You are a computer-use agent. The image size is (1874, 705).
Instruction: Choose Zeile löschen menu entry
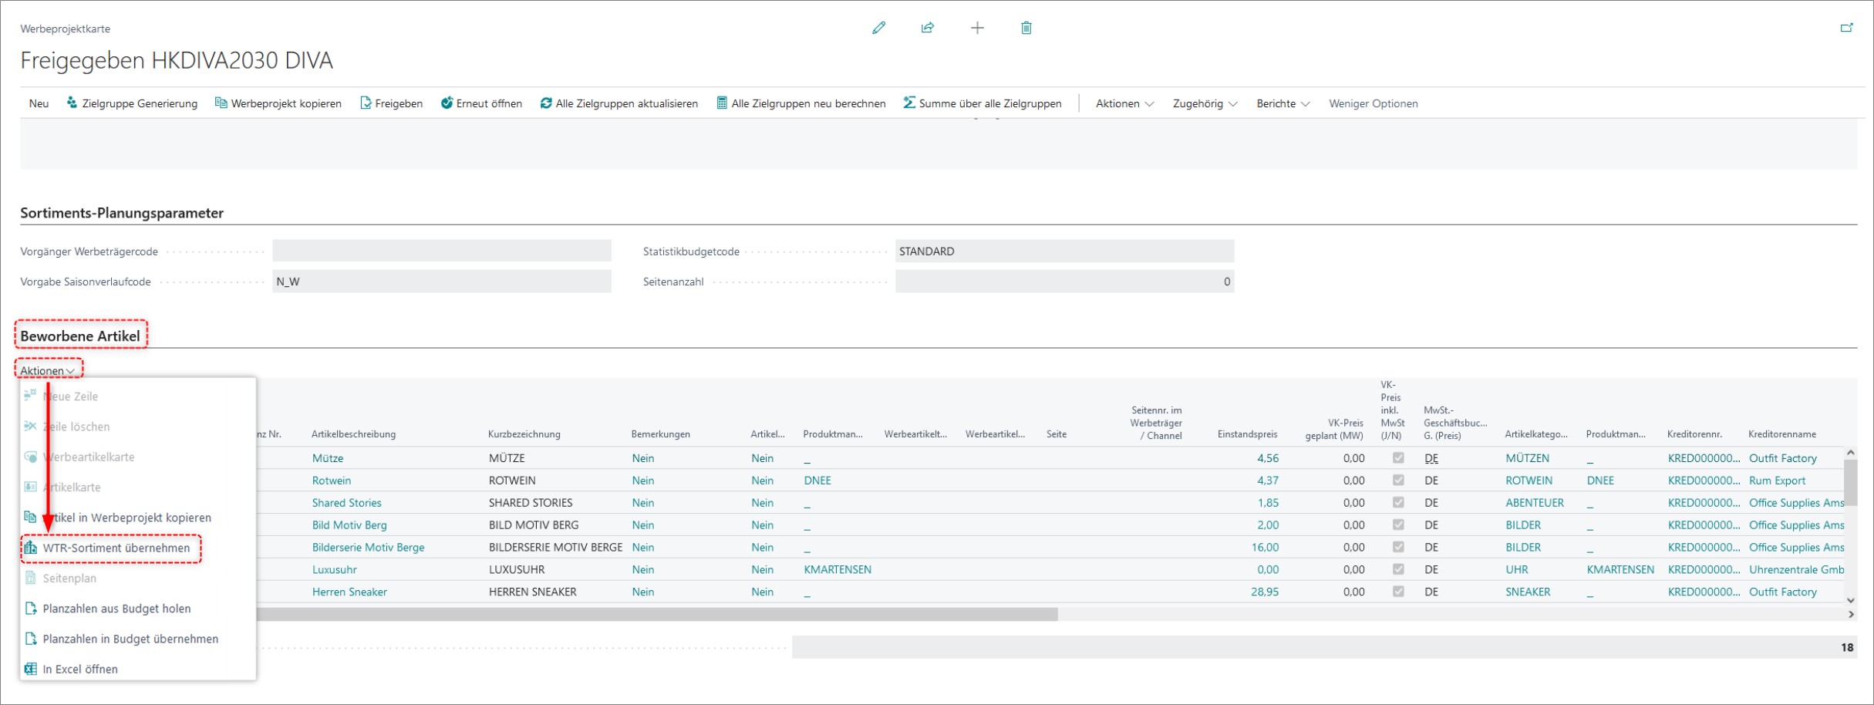tap(138, 427)
